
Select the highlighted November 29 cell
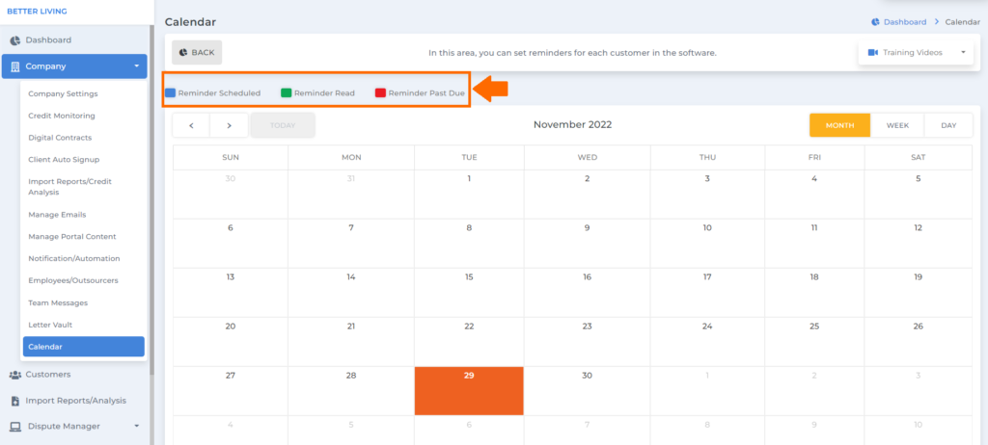[x=469, y=391]
